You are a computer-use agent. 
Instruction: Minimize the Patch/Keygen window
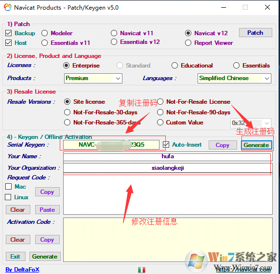point(224,7)
